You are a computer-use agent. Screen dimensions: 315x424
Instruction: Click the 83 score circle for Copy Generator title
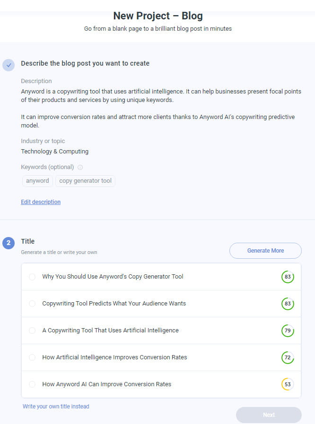[288, 277]
